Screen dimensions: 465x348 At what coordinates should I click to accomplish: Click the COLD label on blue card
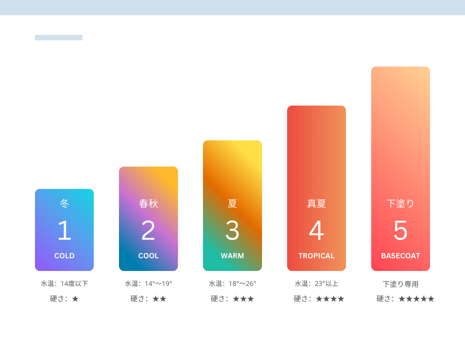[64, 256]
